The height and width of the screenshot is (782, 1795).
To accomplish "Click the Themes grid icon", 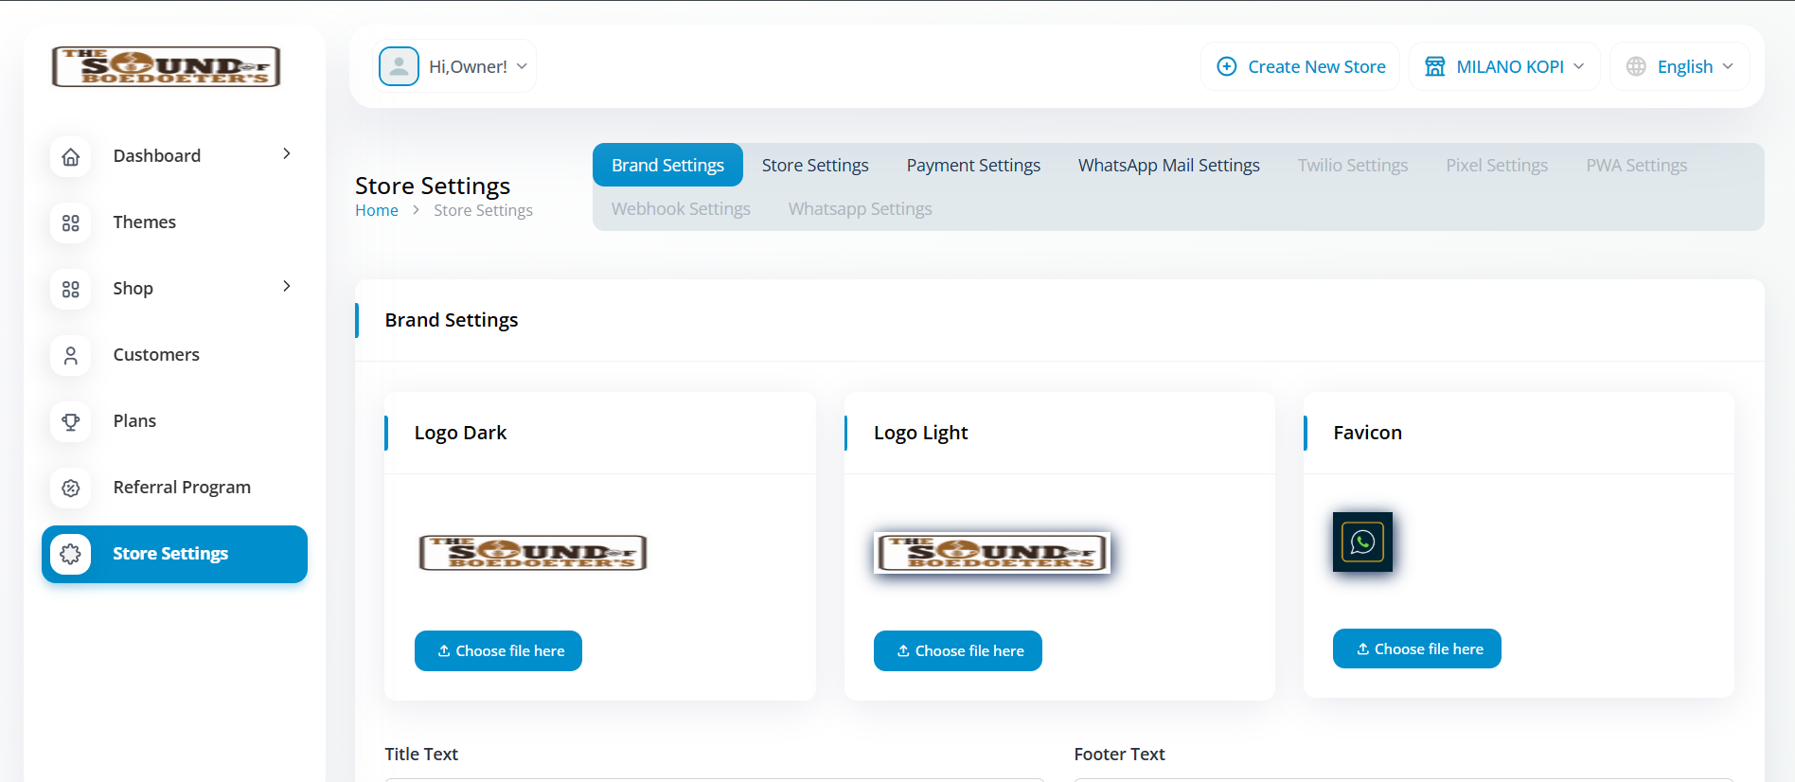I will pos(71,223).
